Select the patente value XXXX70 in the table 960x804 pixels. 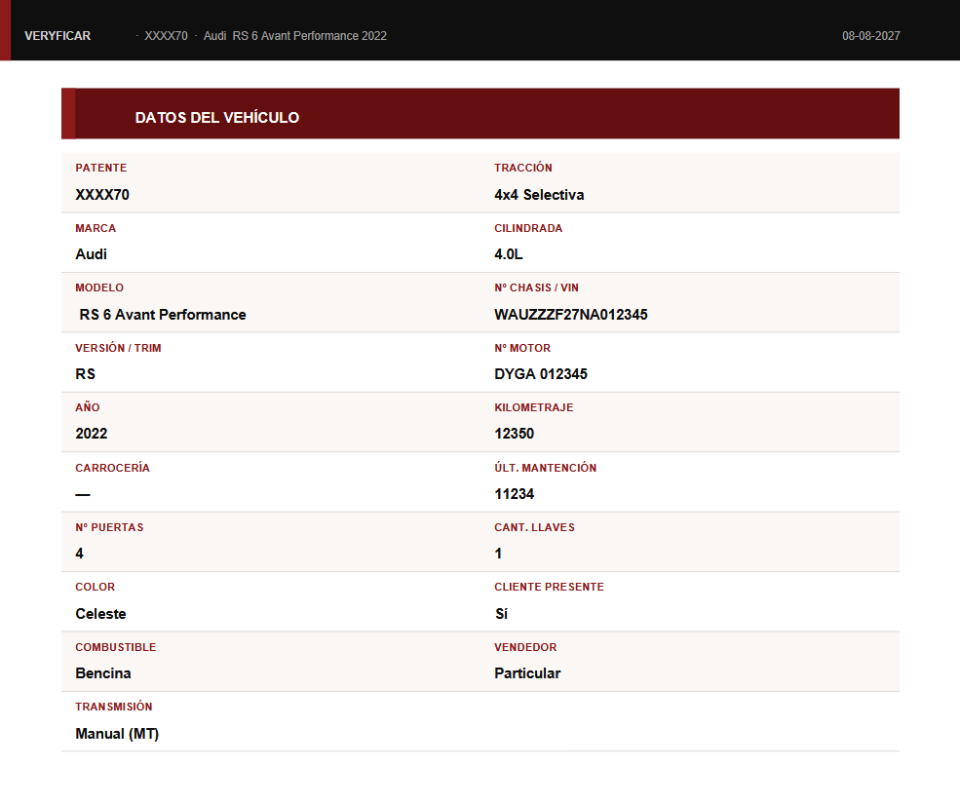[x=102, y=195]
